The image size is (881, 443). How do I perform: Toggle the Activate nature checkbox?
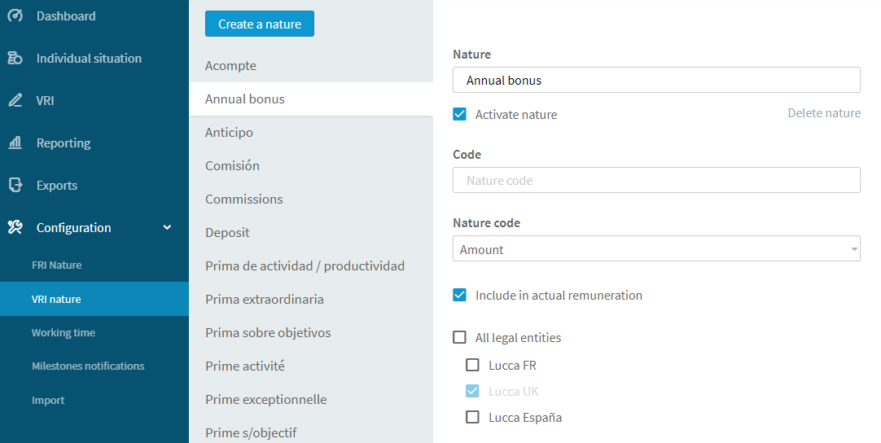pos(459,114)
